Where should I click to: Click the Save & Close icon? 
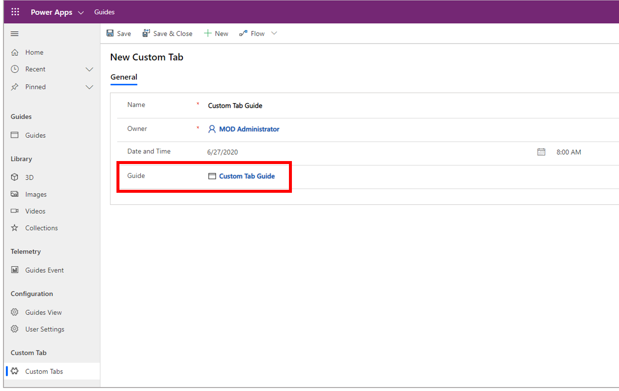pos(146,33)
